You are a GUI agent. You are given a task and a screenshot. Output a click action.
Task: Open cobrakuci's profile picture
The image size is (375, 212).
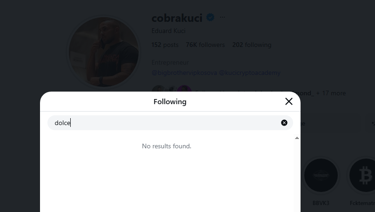[x=103, y=52]
